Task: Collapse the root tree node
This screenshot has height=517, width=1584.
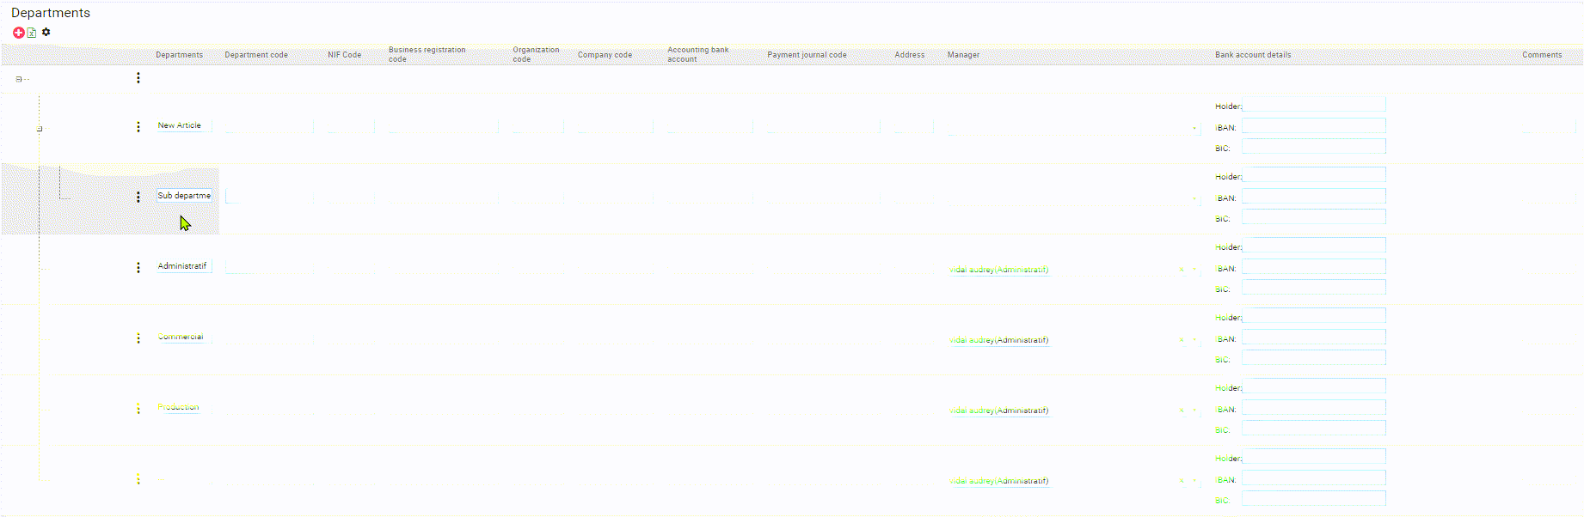Action: pos(18,79)
